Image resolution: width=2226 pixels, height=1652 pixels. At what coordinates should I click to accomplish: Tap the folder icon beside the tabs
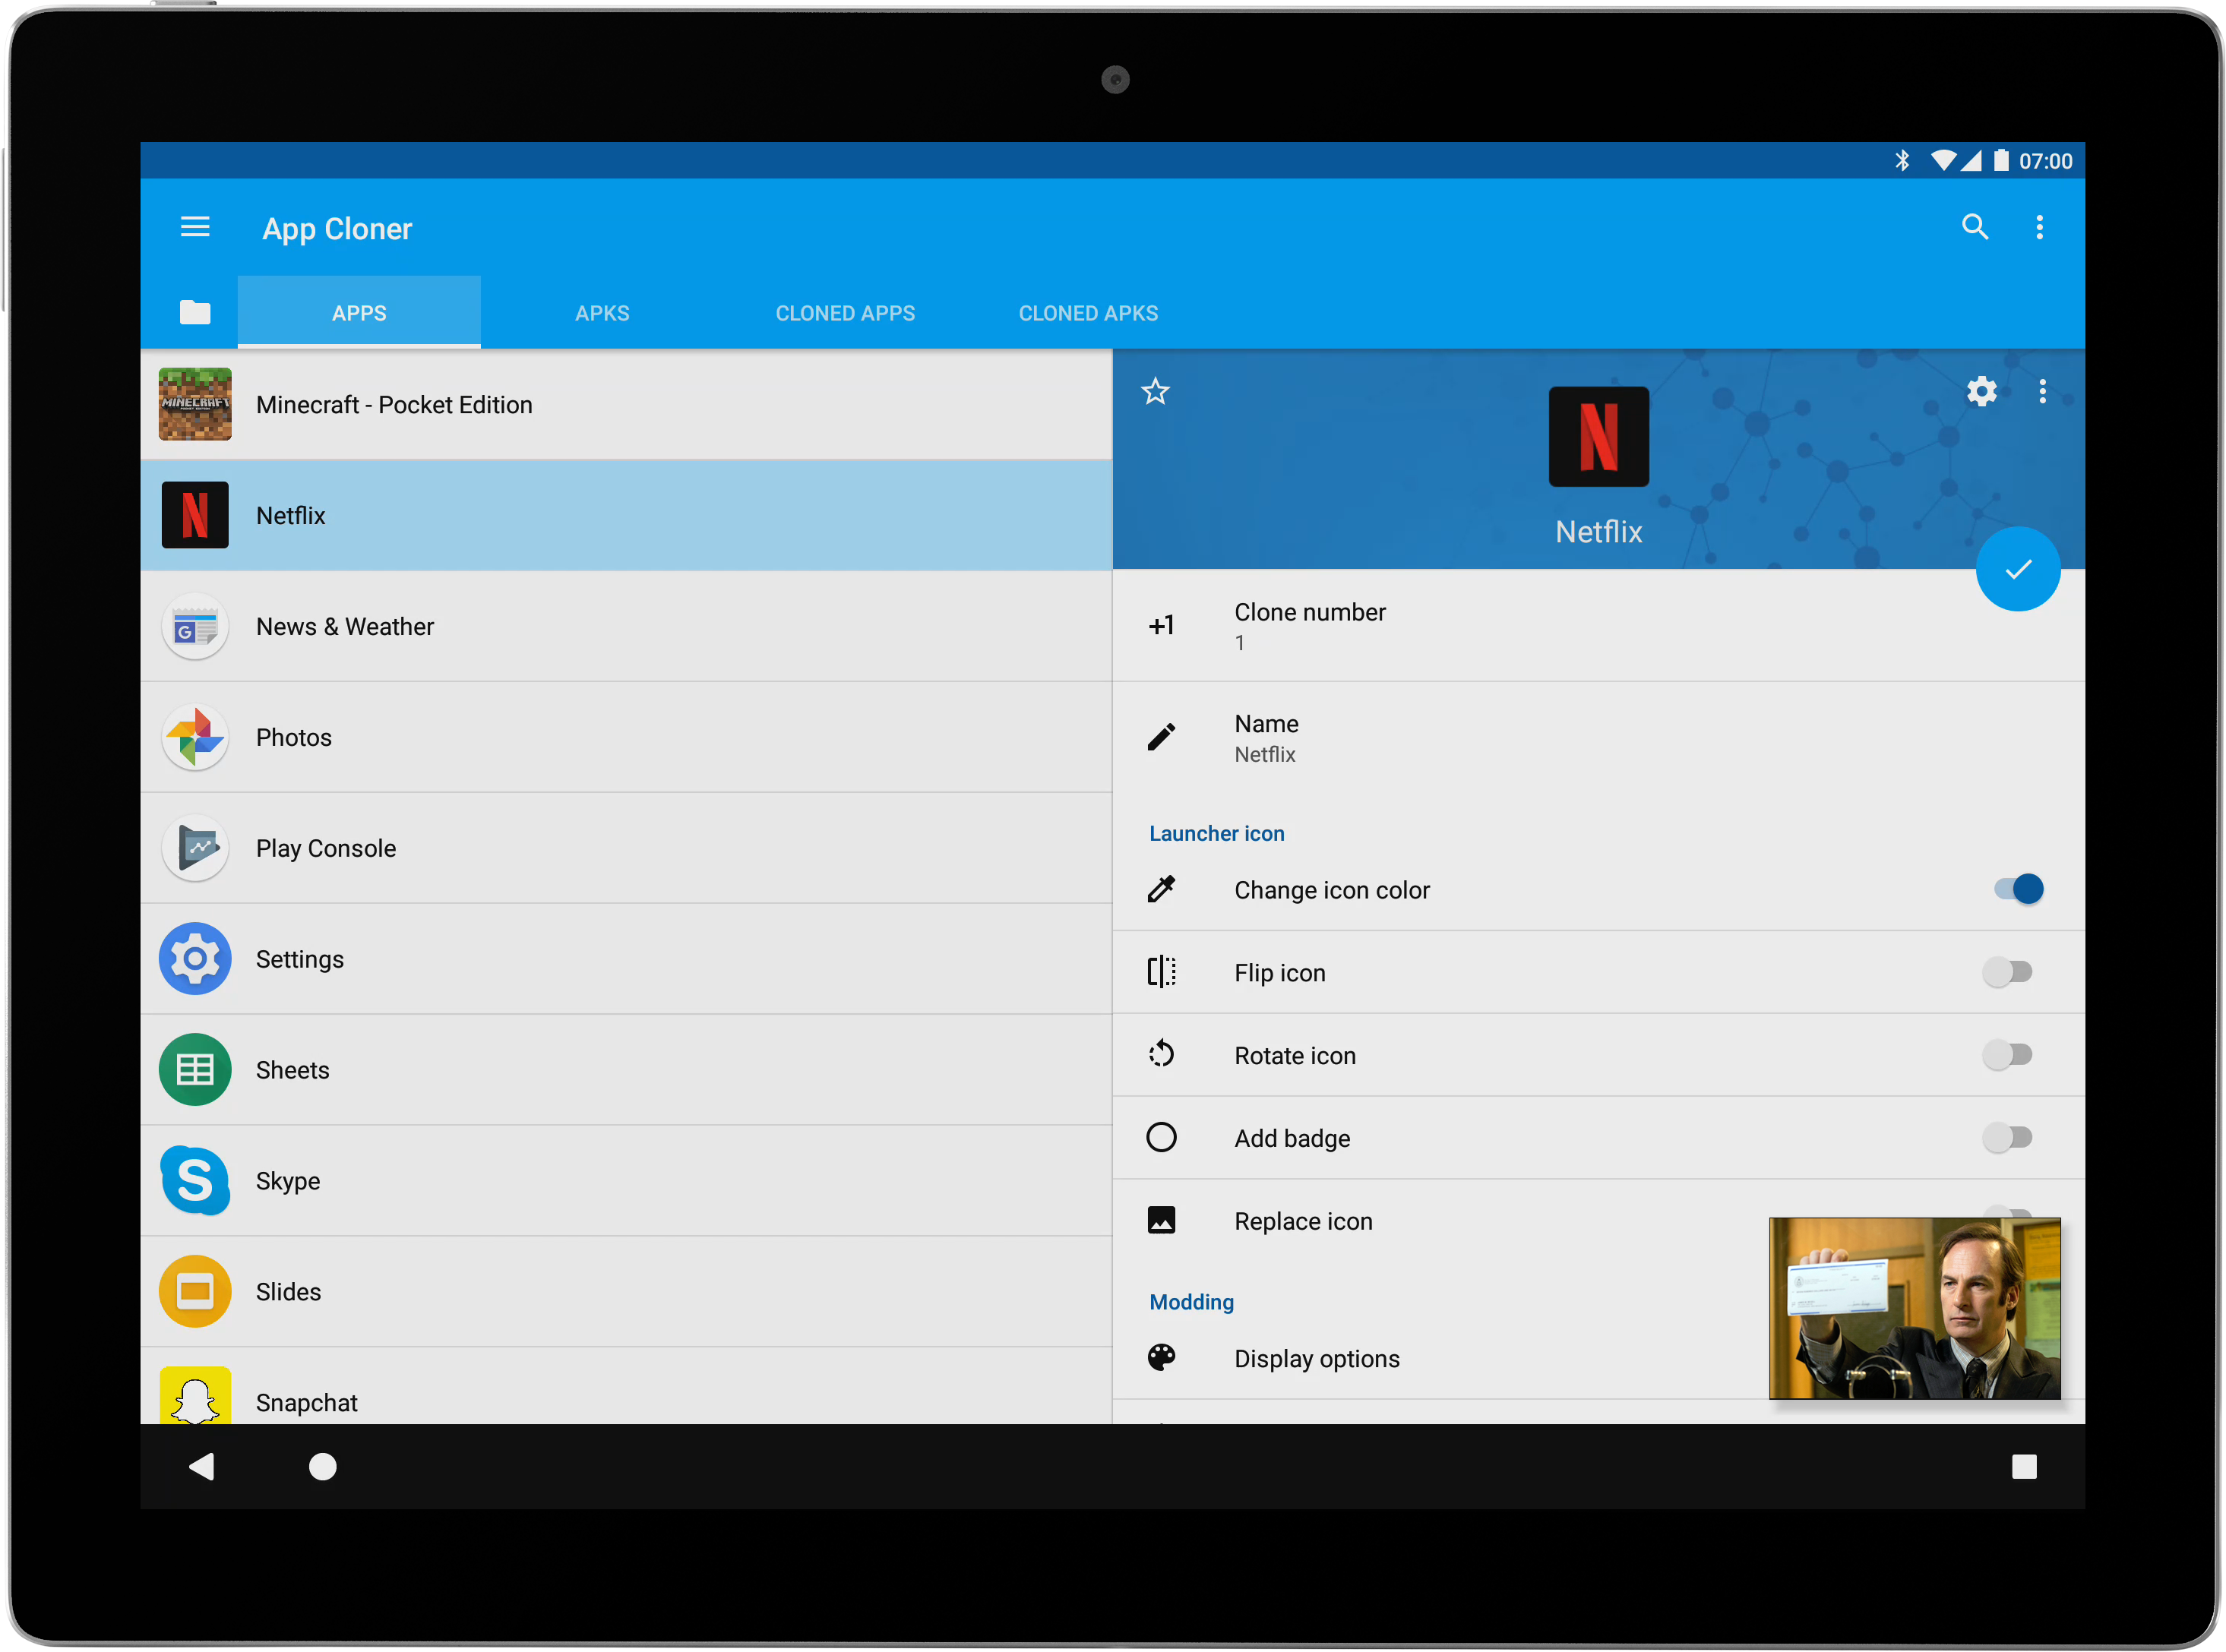[195, 313]
